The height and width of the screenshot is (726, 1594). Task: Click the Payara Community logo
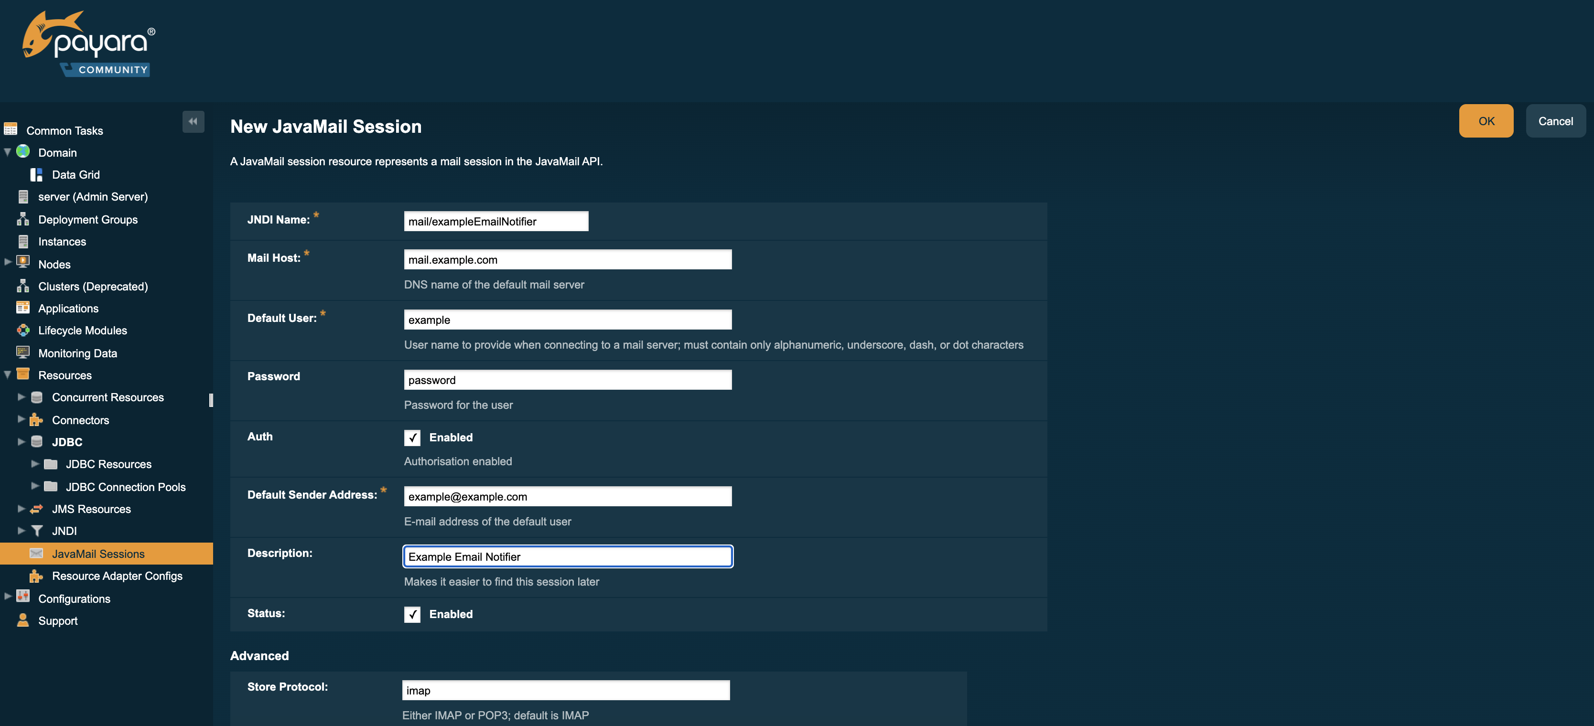(x=88, y=44)
